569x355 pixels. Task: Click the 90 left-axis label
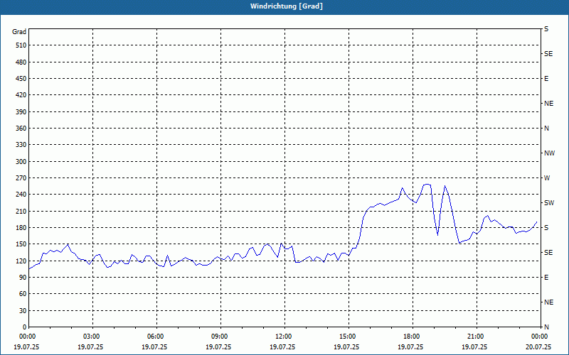23,278
